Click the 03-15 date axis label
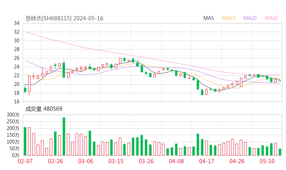The height and width of the screenshot is (170, 286). click(x=116, y=161)
